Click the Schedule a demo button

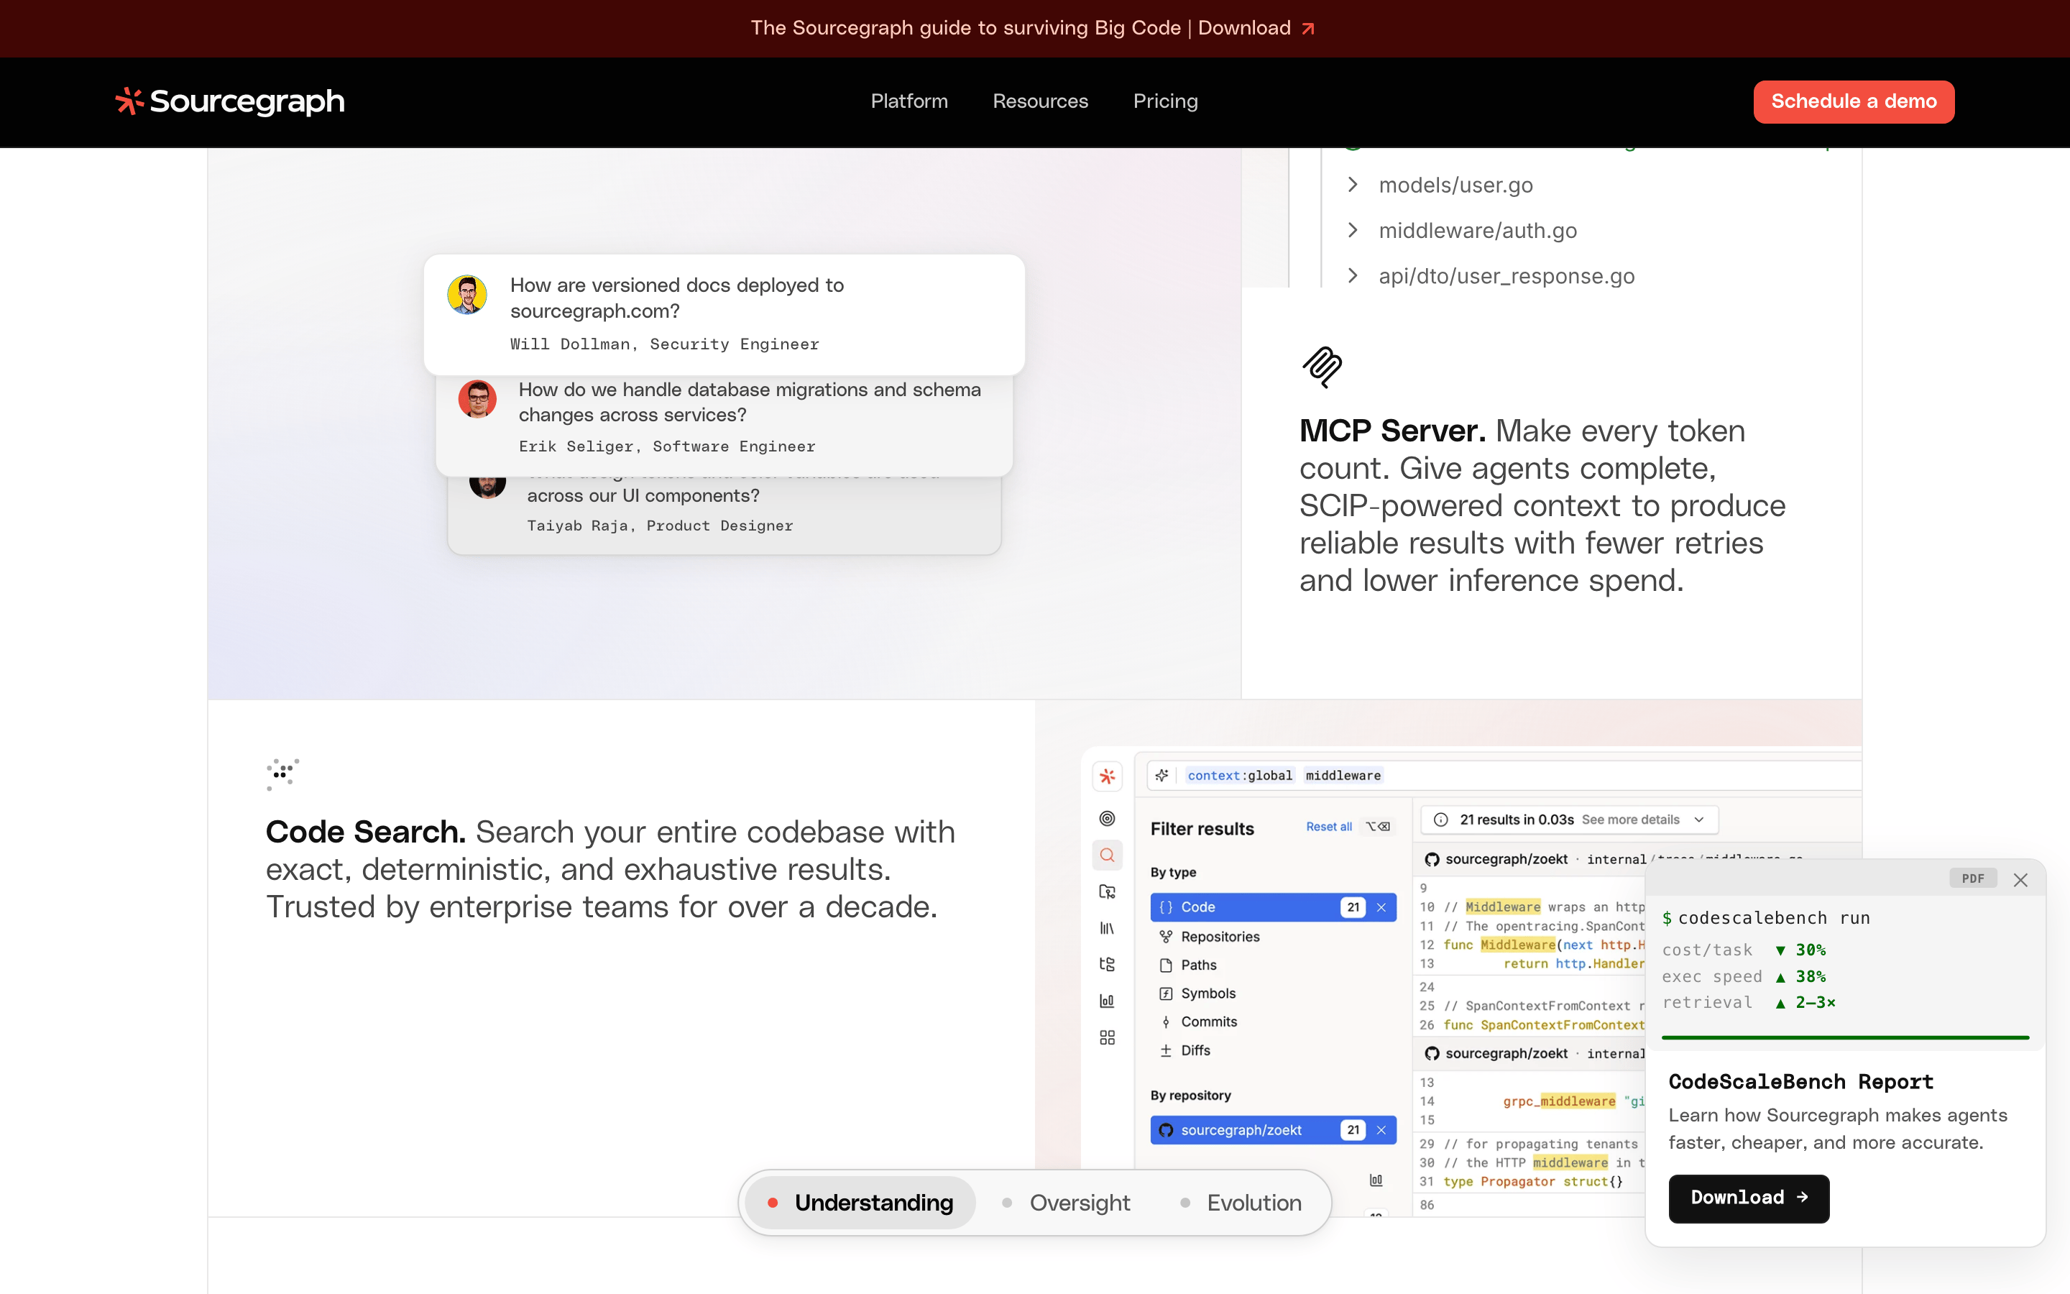click(x=1854, y=101)
